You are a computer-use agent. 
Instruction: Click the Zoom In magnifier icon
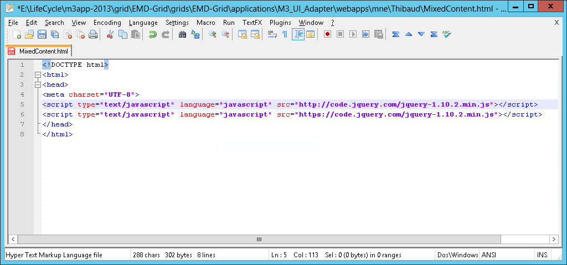point(212,34)
